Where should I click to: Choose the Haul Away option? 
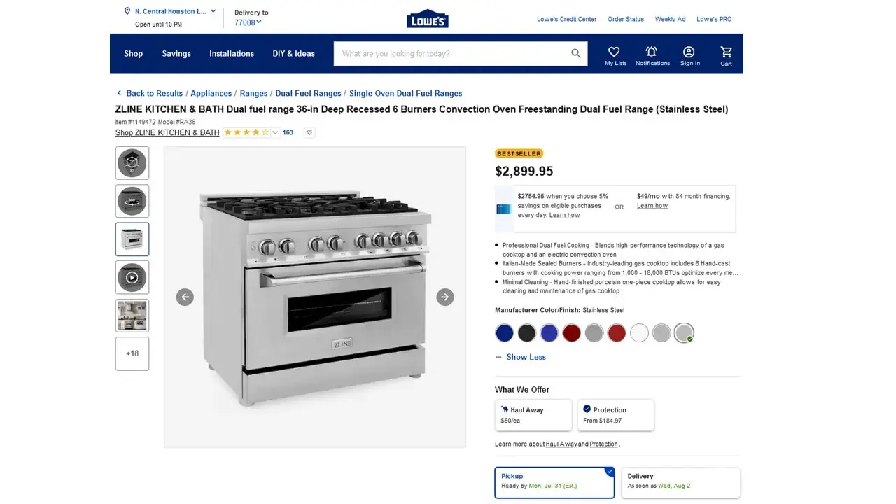(x=533, y=415)
